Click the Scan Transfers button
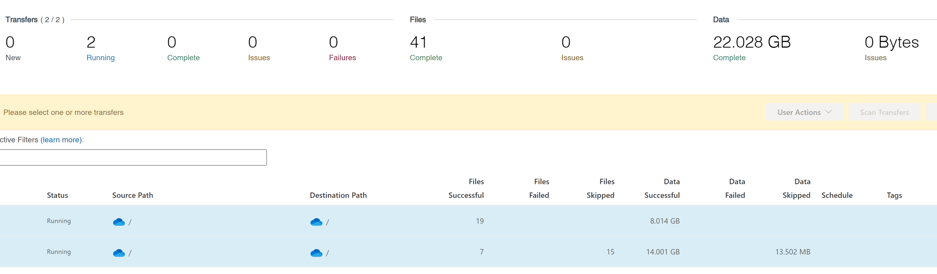 [884, 112]
